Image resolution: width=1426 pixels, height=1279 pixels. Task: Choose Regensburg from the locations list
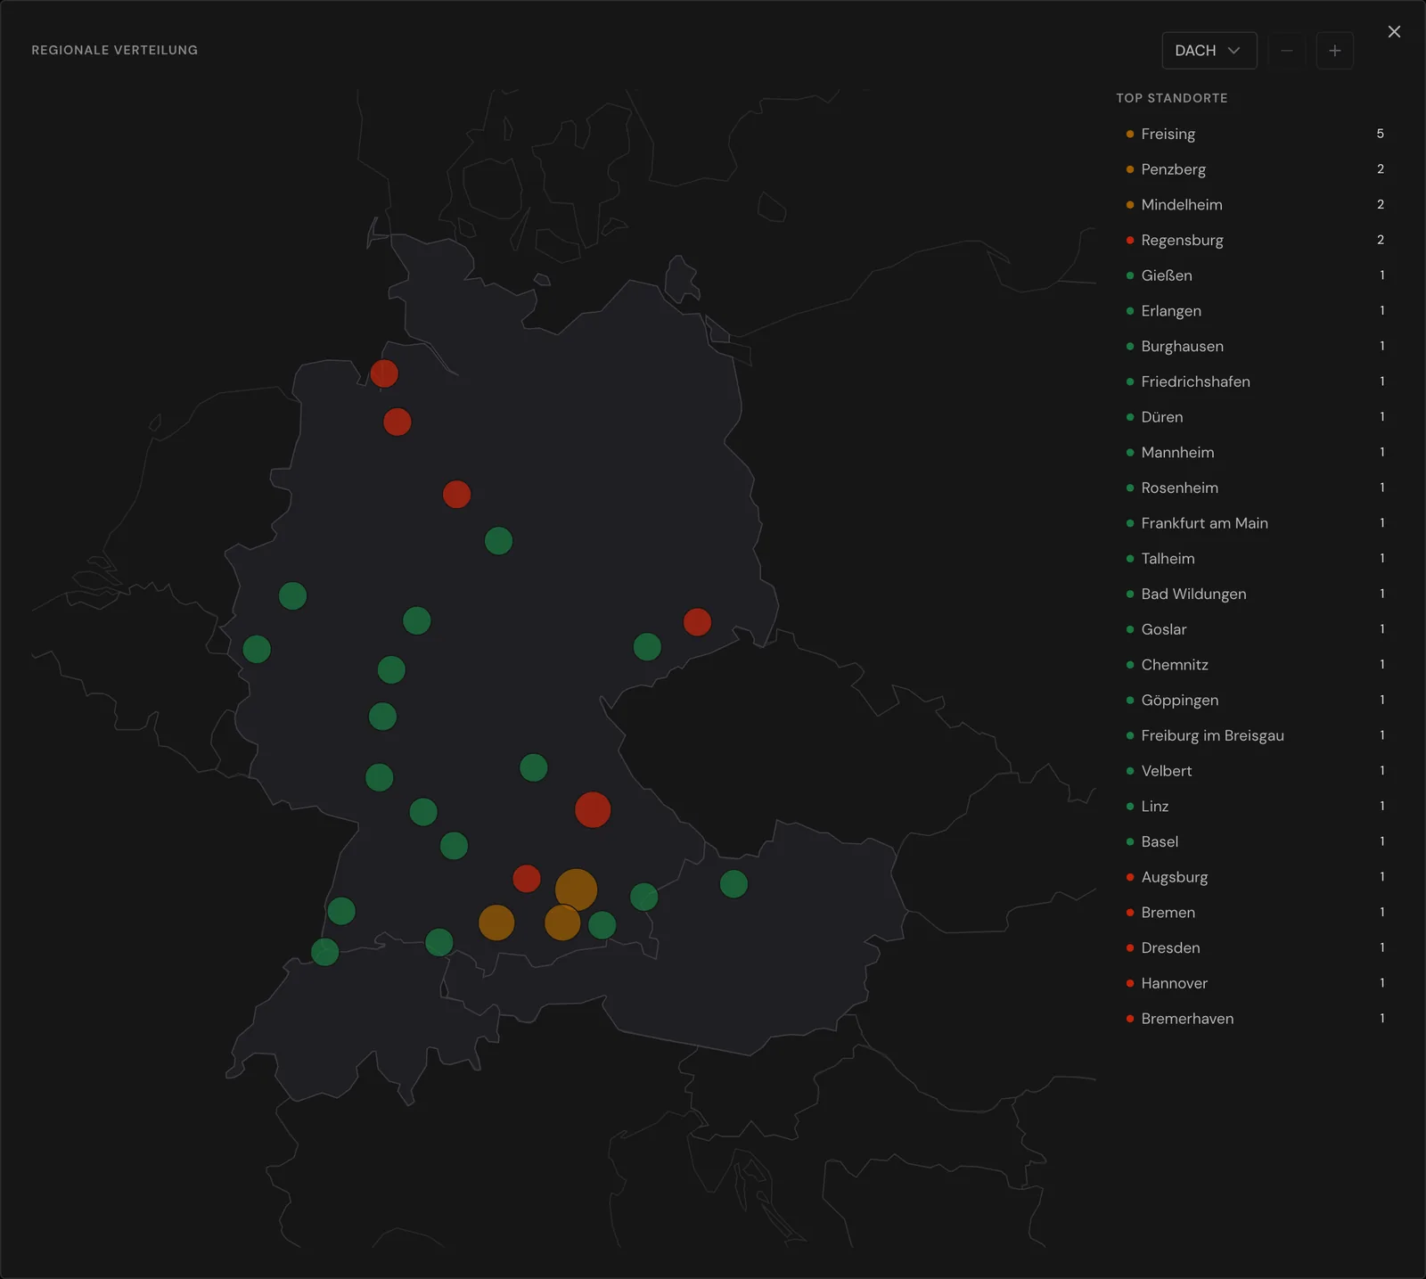pyautogui.click(x=1255, y=240)
